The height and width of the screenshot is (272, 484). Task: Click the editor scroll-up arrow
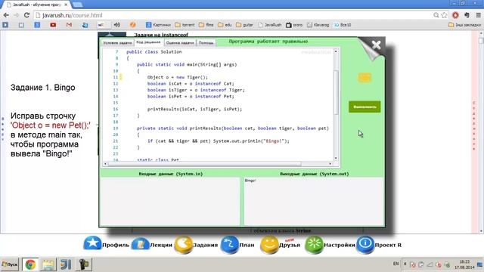[336, 51]
